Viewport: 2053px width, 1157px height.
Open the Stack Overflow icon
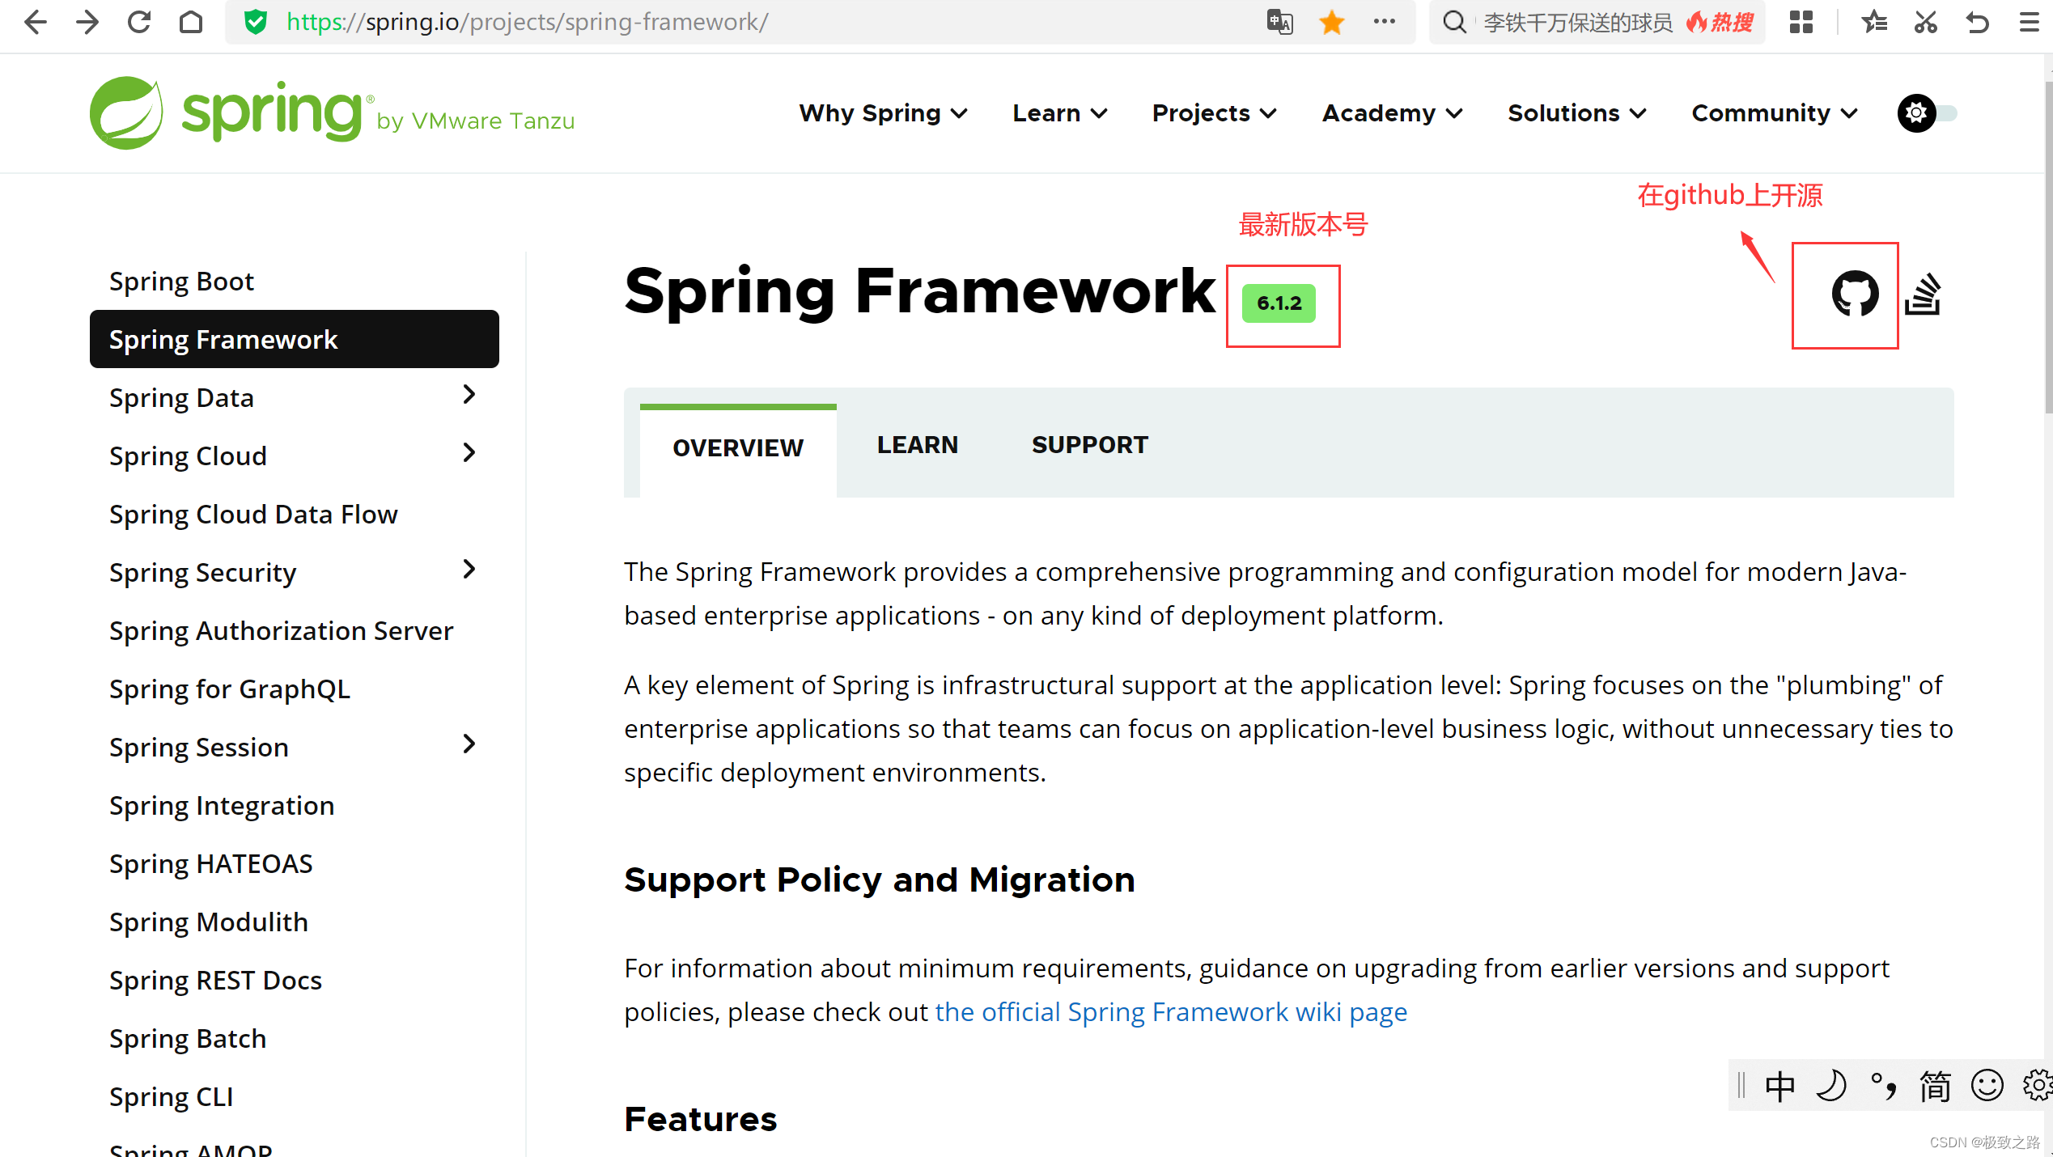pyautogui.click(x=1923, y=295)
